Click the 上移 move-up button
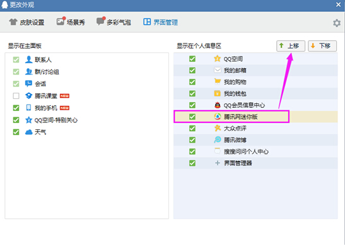 click(x=291, y=46)
